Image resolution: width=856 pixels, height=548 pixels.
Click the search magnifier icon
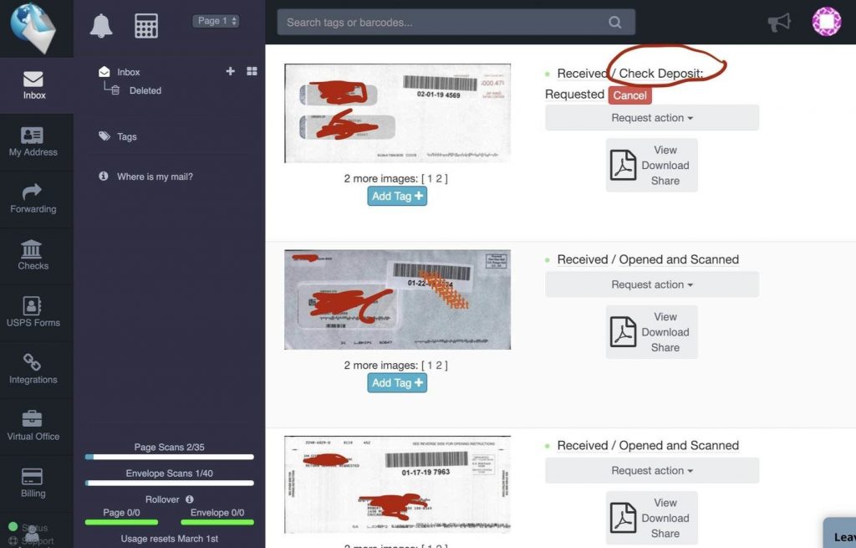[615, 23]
